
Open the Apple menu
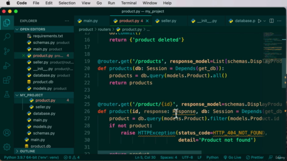click(x=8, y=3)
